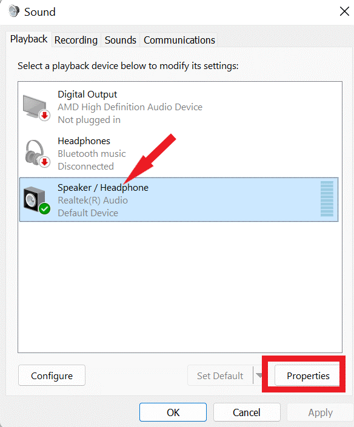The width and height of the screenshot is (354, 427).
Task: Select the Digital Output monitor icon
Action: point(36,107)
